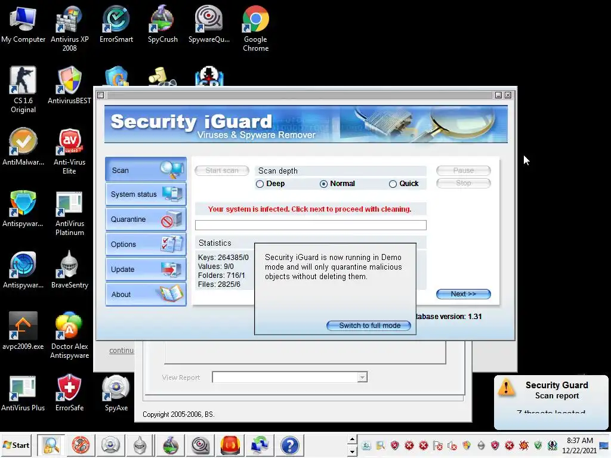The height and width of the screenshot is (458, 611).
Task: Click the infected system warning text
Action: point(310,209)
